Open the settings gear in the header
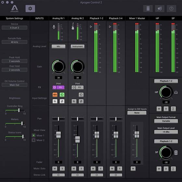The image size is (182, 182). (x=30, y=8)
